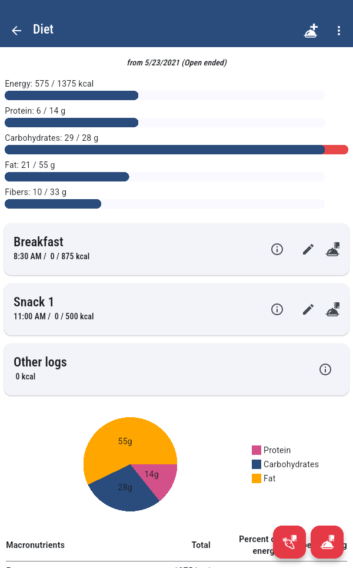Show Breakfast meal info details

(277, 249)
